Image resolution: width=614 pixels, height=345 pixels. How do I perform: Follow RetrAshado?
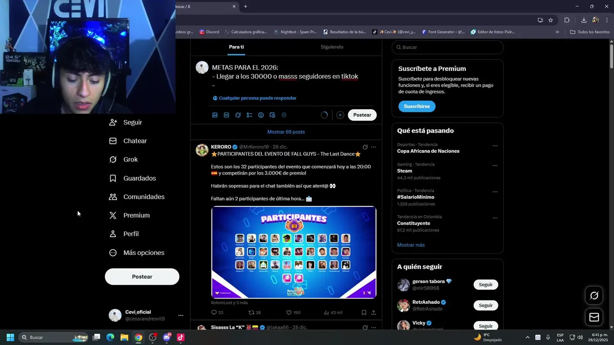tap(485, 305)
